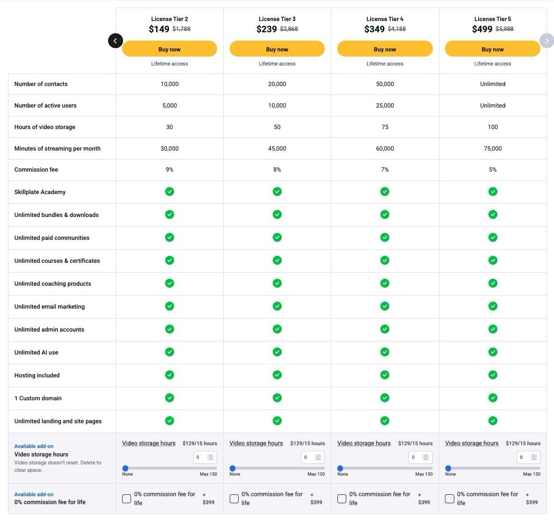Select 0% commission checkbox for Tier 4
554x521 pixels.
coord(342,499)
